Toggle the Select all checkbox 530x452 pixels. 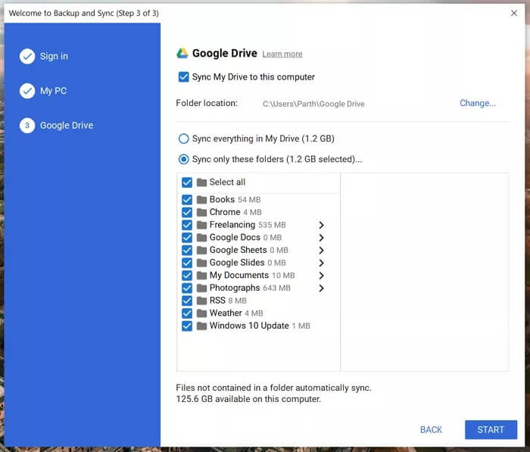pos(187,182)
